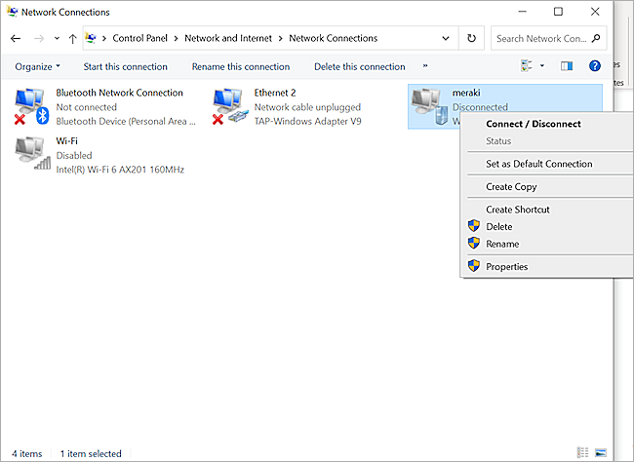
Task: Click the Forward navigation arrow
Action: (39, 38)
